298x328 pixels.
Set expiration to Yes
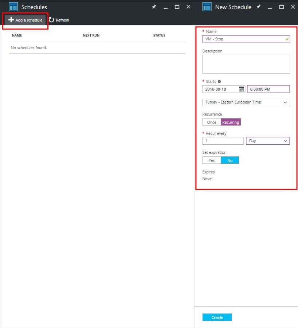pyautogui.click(x=212, y=160)
